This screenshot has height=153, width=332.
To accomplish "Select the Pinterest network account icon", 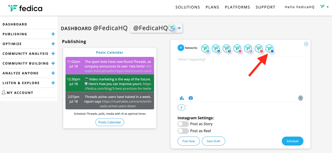I will 259,49.
